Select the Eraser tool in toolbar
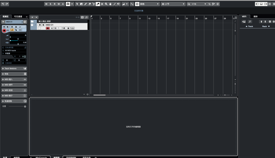This screenshot has width=275, height=158. 89,4
